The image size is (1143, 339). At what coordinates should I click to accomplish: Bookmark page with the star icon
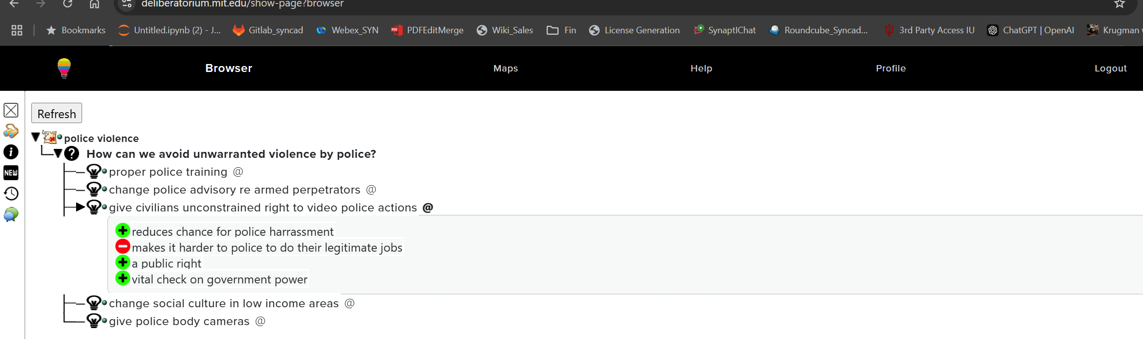[1120, 4]
